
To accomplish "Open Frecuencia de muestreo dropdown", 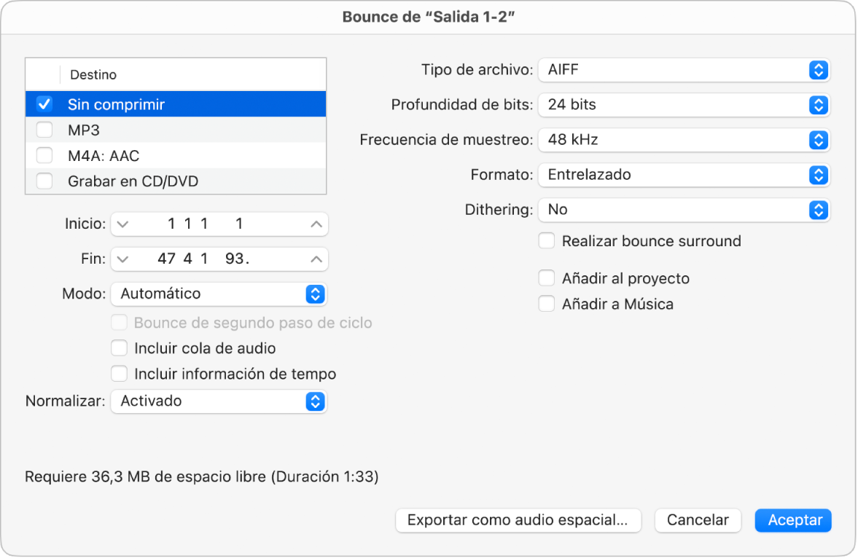I will click(x=684, y=140).
